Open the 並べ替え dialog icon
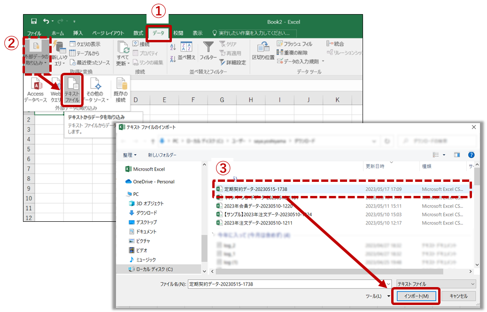Viewport: 487px width, 312px height. tap(186, 51)
